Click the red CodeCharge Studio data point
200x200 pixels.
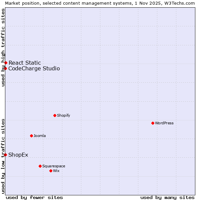coord(6,68)
